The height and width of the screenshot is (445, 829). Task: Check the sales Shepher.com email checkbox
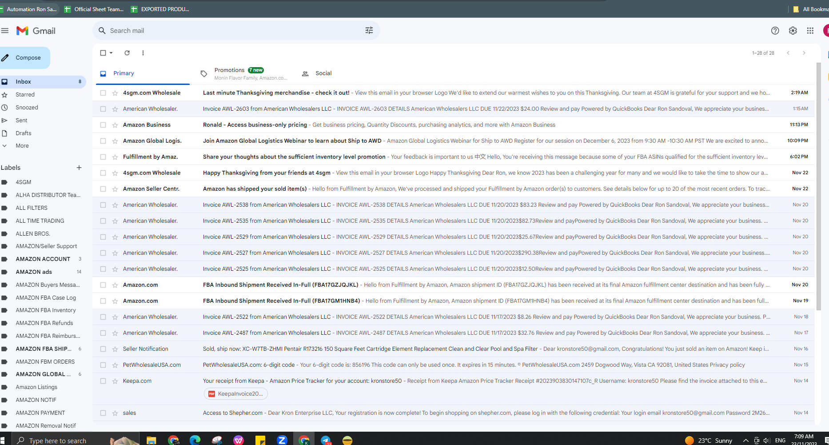click(103, 413)
